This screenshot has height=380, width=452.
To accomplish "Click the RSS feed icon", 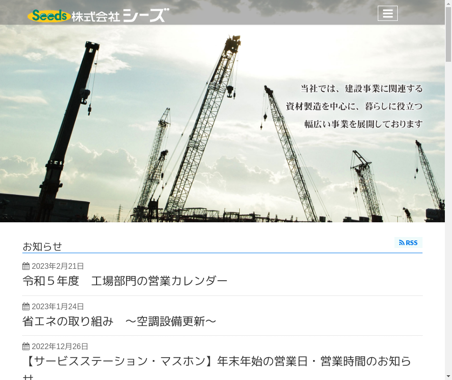I will (402, 243).
